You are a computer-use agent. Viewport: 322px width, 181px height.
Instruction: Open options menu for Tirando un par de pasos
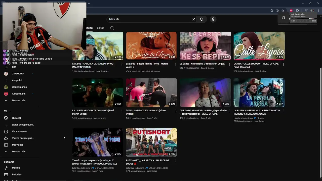pos(122,161)
